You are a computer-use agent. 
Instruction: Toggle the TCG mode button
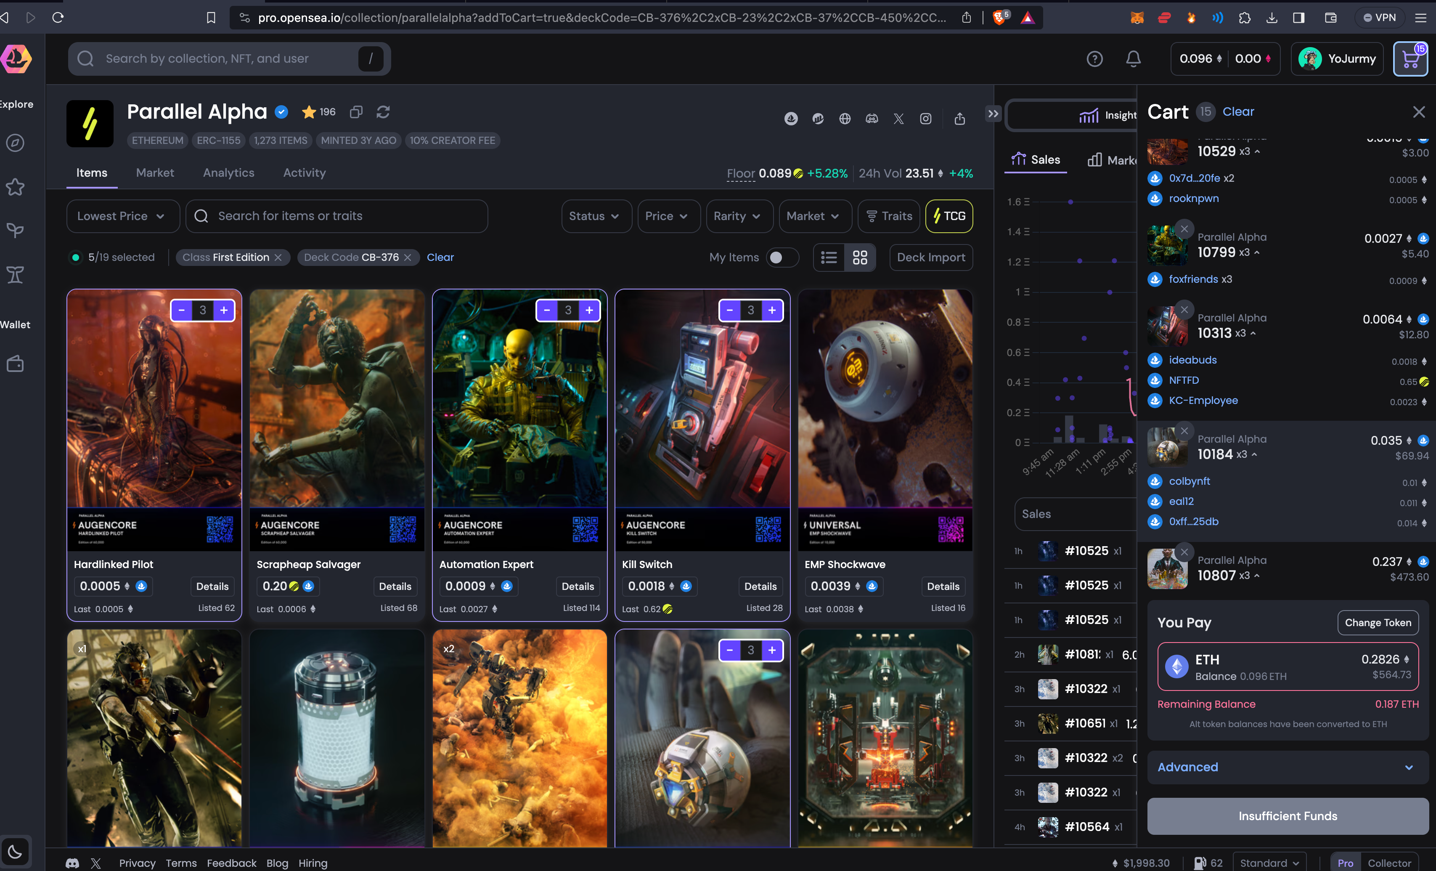(x=949, y=216)
